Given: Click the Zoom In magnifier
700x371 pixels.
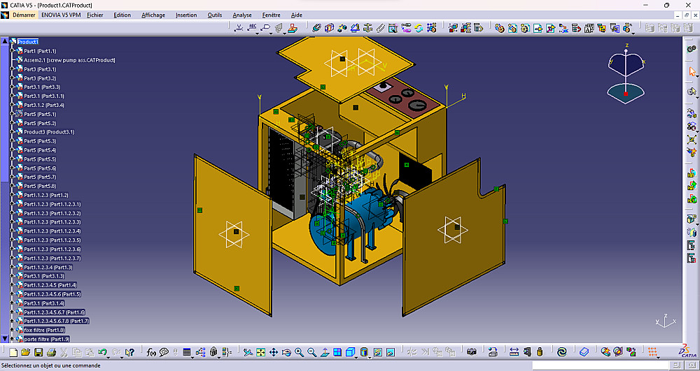Looking at the screenshot, I should 299,352.
